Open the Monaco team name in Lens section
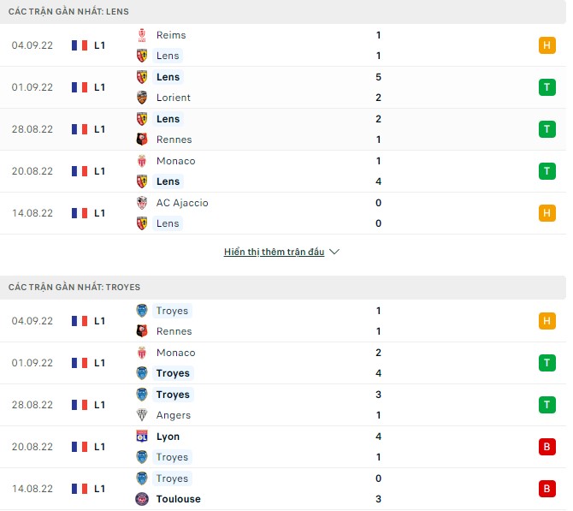 coord(175,161)
